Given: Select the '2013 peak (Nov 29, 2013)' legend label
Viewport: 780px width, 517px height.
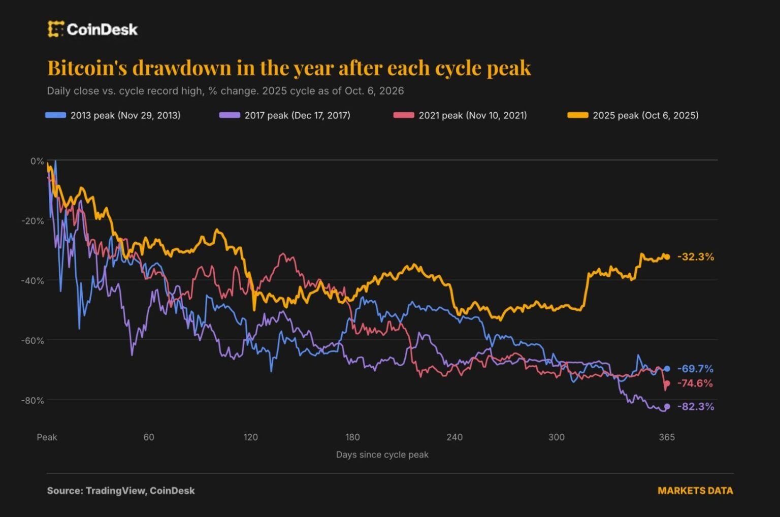Looking at the screenshot, I should pos(125,115).
